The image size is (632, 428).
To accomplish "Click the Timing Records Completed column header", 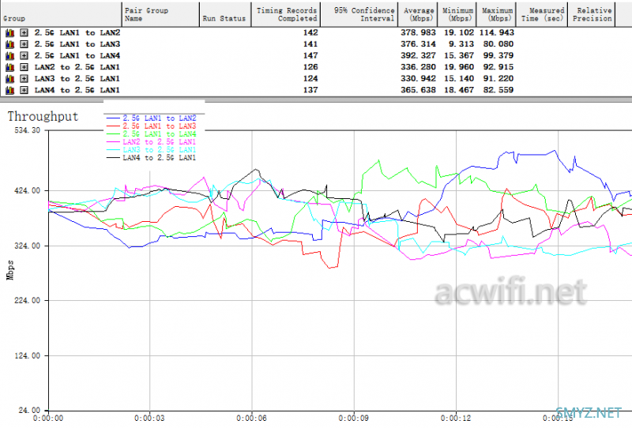I will 286,14.
